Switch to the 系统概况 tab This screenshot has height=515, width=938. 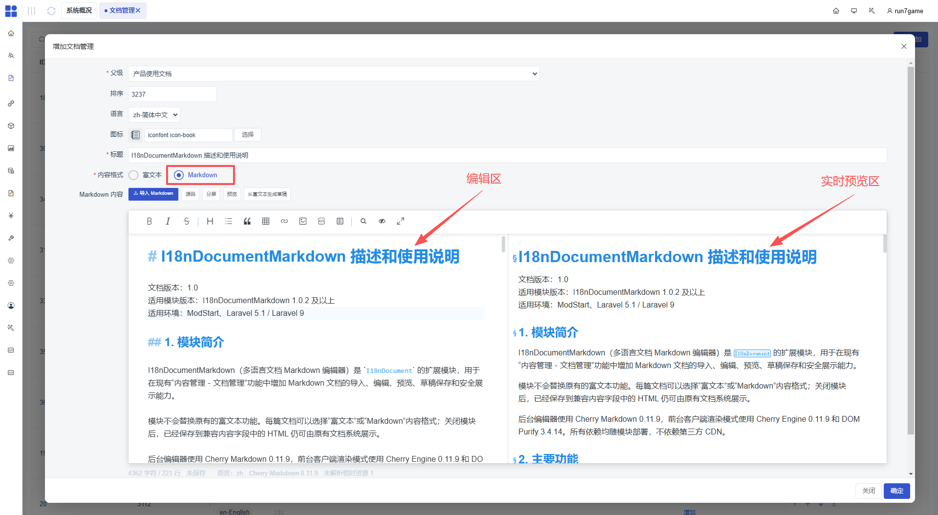click(79, 10)
